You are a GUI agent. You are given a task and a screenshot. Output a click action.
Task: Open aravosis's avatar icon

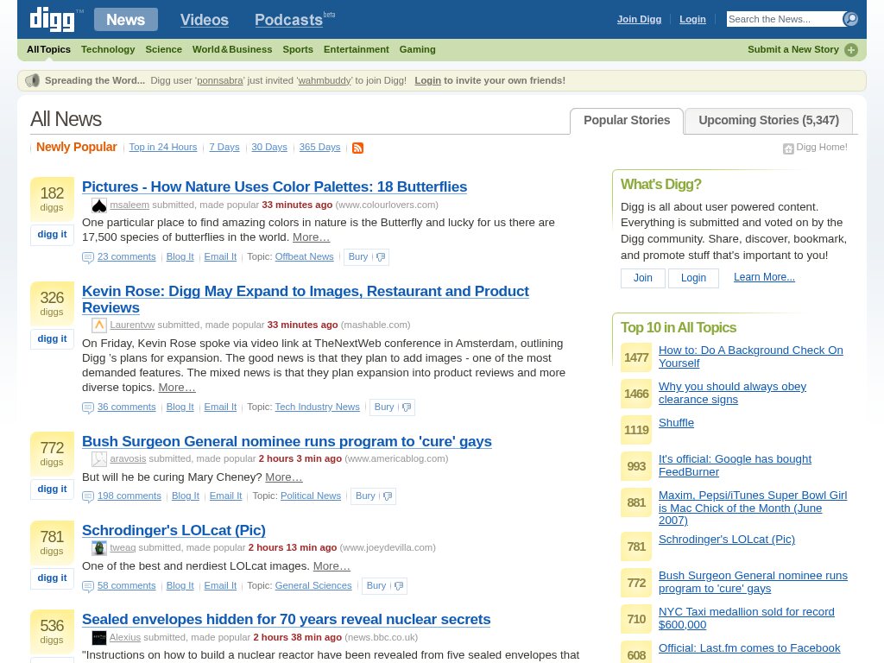[x=99, y=459]
